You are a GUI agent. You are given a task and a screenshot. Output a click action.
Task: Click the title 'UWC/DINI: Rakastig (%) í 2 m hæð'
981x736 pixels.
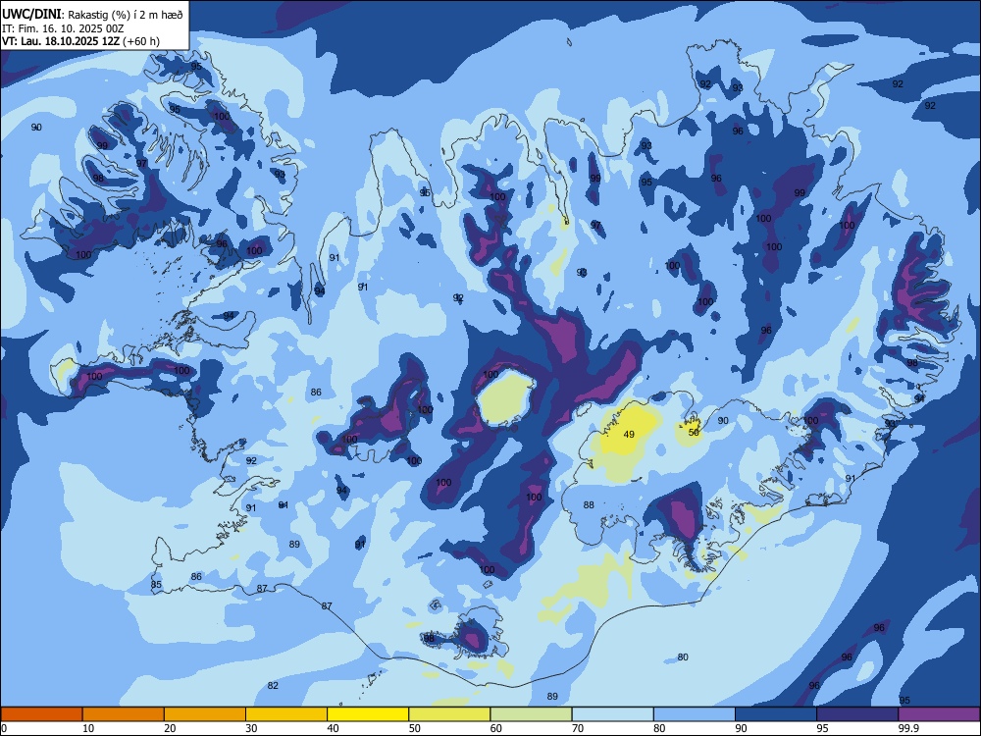click(x=92, y=15)
